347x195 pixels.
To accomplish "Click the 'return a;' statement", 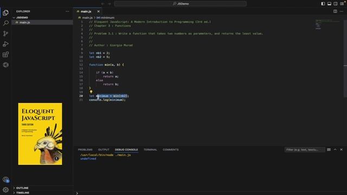I will pos(111,76).
